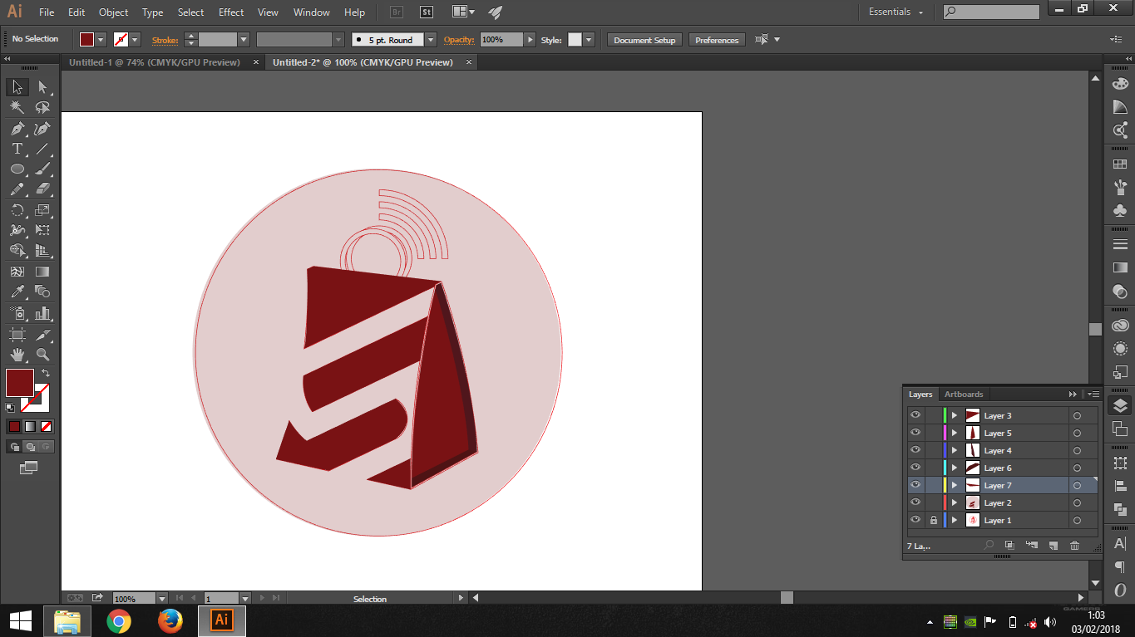Create new layer in Layers panel
The height and width of the screenshot is (637, 1135).
click(1053, 546)
